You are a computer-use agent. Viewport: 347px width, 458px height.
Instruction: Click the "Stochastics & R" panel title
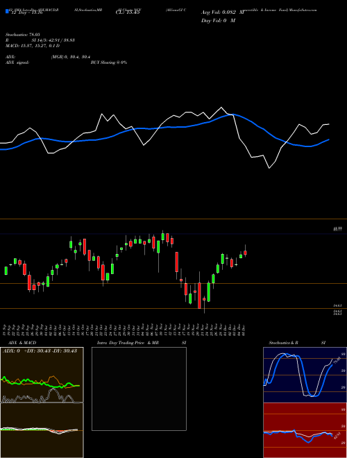pos(283,343)
